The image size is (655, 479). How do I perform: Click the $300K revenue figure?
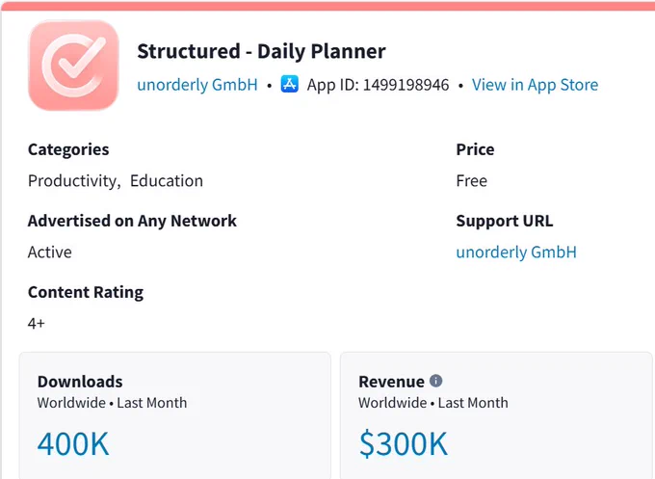404,443
